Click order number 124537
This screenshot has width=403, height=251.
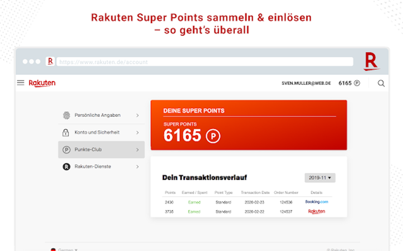click(x=286, y=212)
